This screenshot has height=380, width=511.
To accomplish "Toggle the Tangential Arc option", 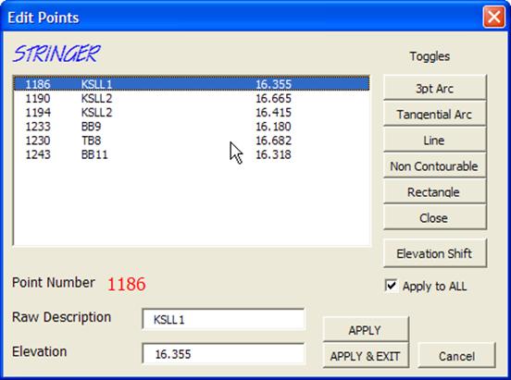I will pos(435,115).
